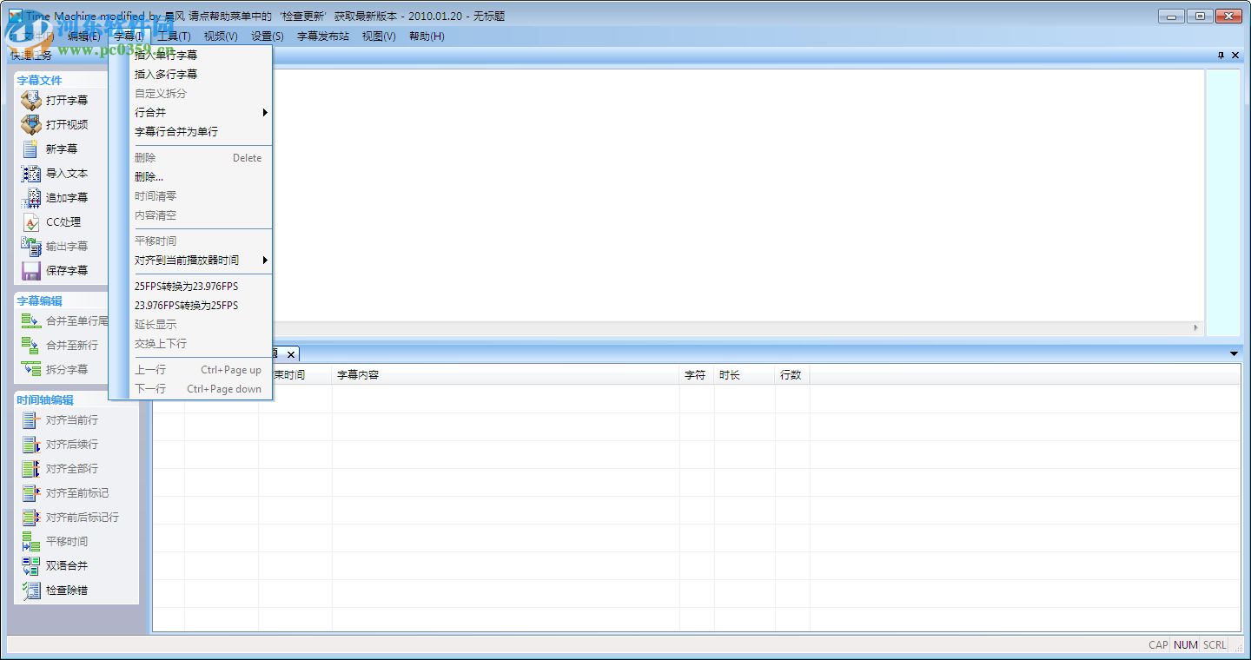Open the 工具(T) menu
Viewport: 1251px width, 660px height.
point(174,36)
